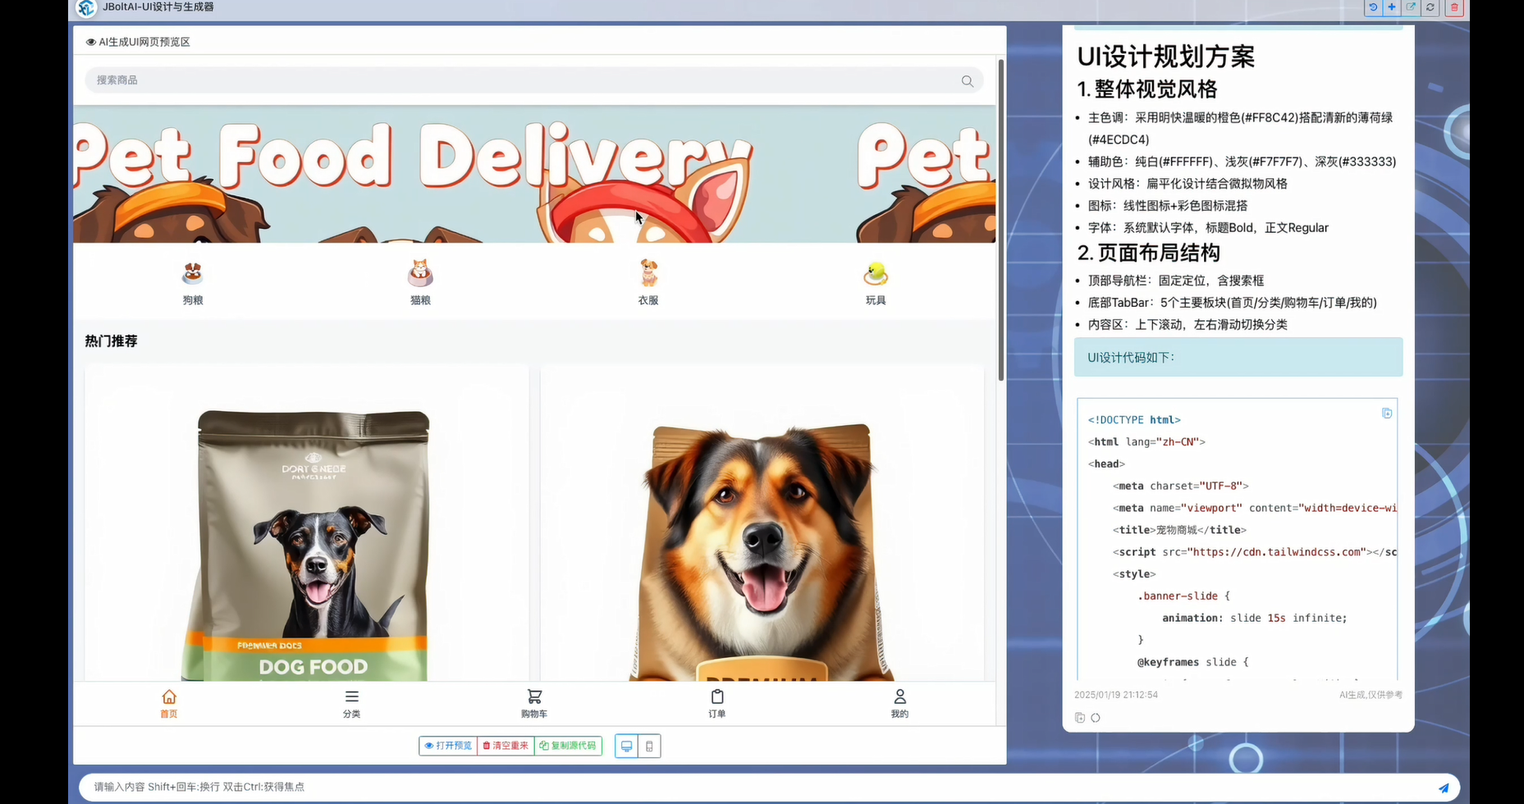This screenshot has width=1524, height=804.
Task: Click the 2.页面布局结构 heading
Action: (x=1149, y=253)
